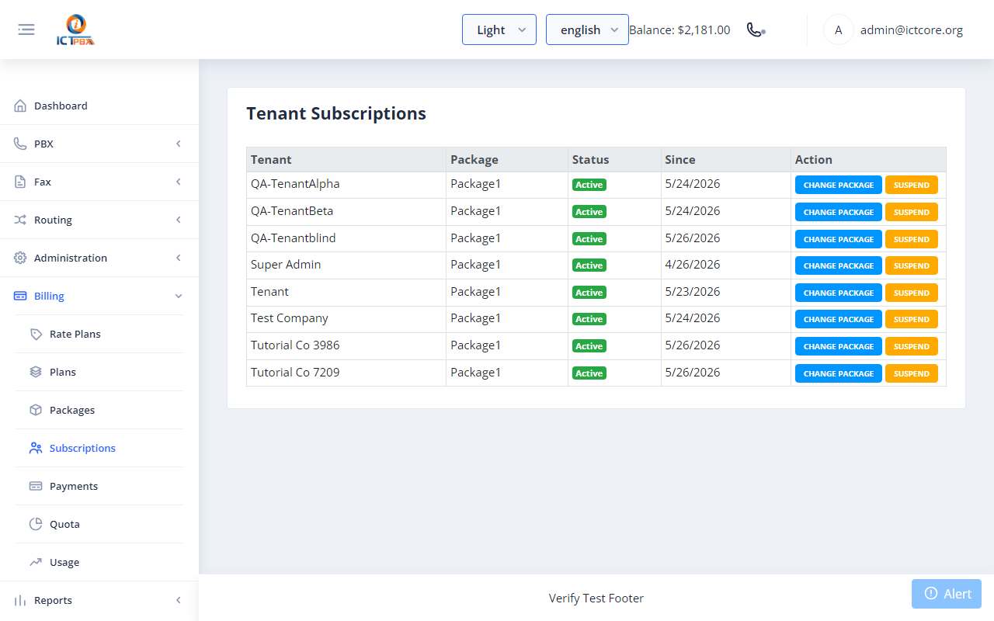The height and width of the screenshot is (621, 994).
Task: Open the Quota submenu item
Action: (x=99, y=524)
